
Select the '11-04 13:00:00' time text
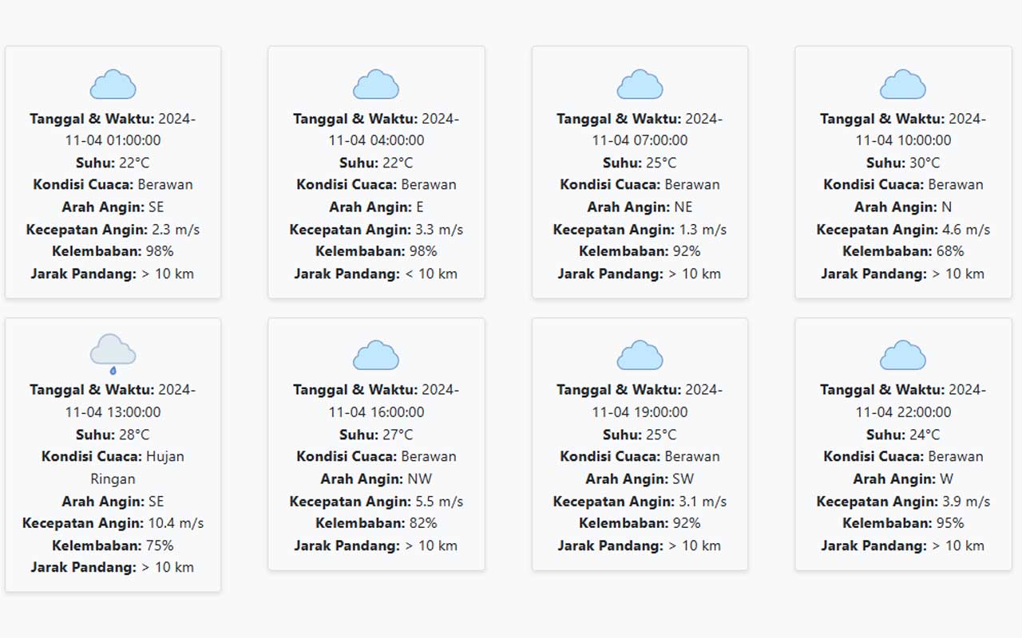[x=113, y=412]
